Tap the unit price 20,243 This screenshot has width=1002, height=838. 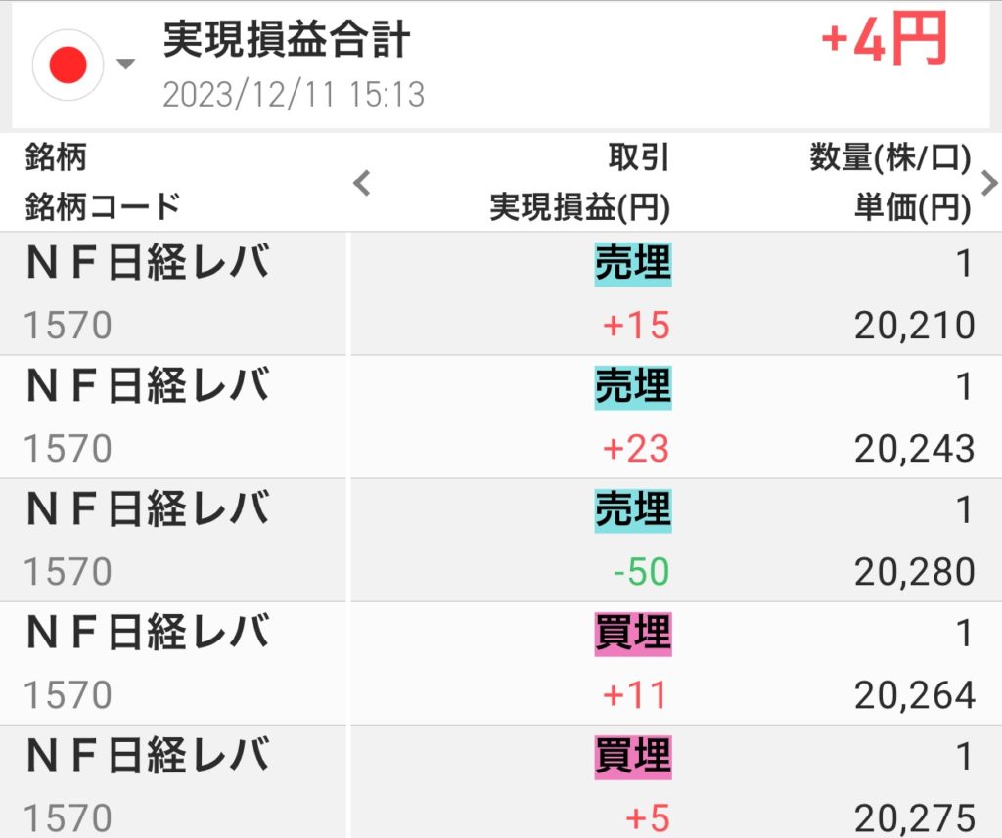(914, 449)
